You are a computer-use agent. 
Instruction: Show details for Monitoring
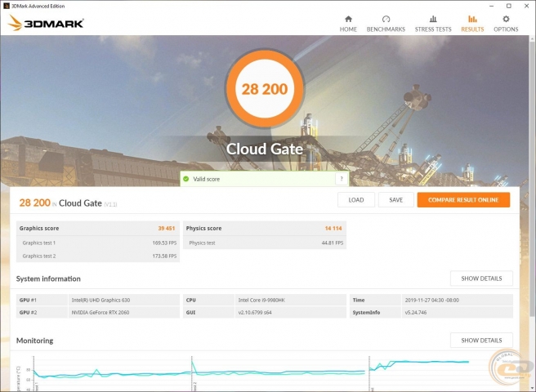coord(481,341)
